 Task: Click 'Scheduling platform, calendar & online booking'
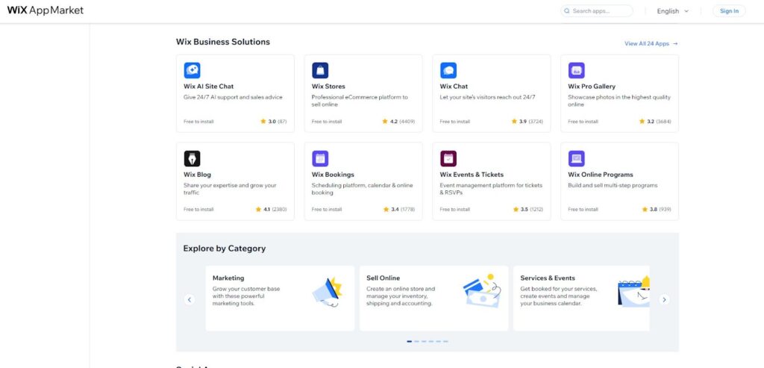pyautogui.click(x=362, y=189)
